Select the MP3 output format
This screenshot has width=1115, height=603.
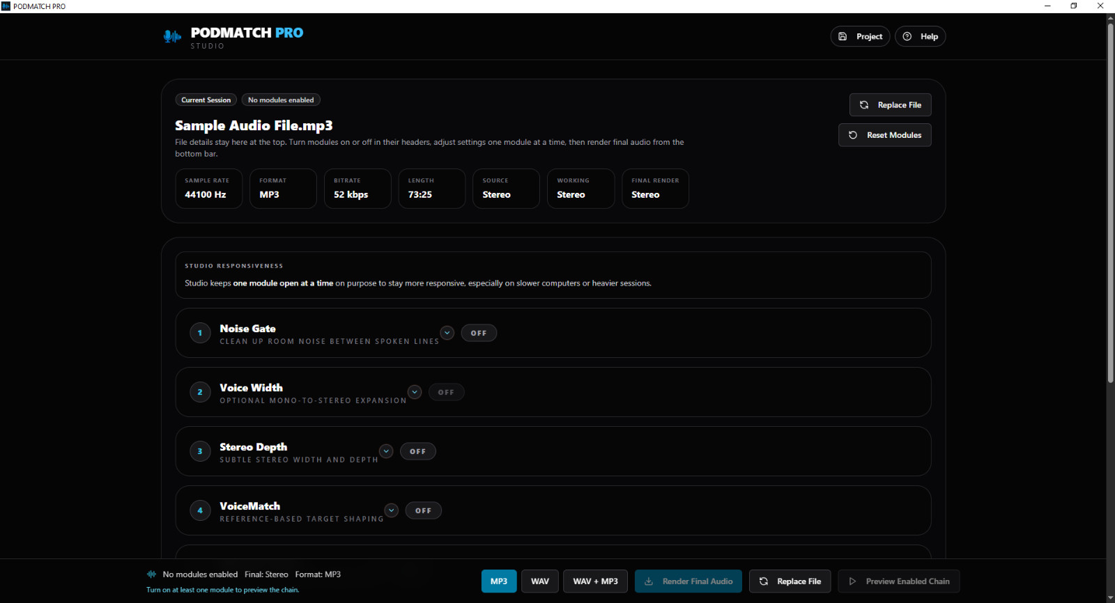pos(499,581)
